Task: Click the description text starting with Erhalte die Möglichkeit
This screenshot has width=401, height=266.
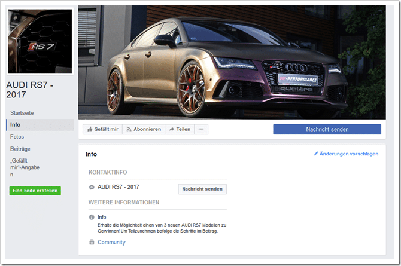Action: (x=162, y=228)
